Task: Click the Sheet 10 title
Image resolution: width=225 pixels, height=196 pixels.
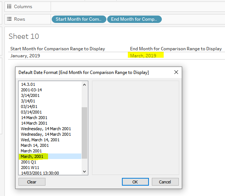Action: click(24, 36)
